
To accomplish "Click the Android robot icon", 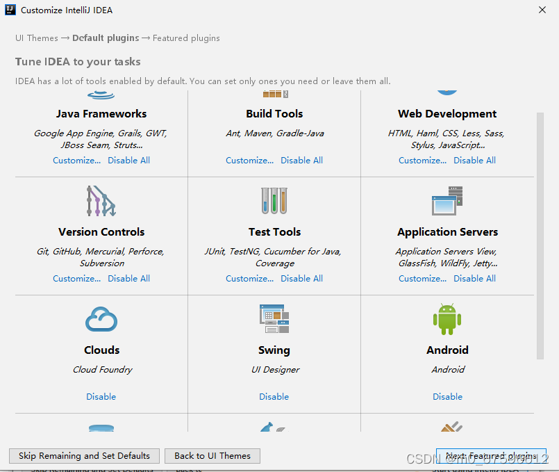I will coord(447,319).
